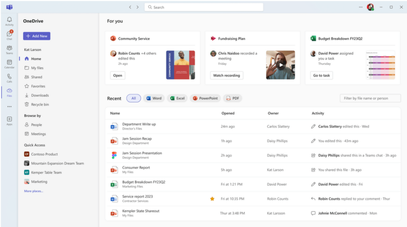Click in the Search box
The height and width of the screenshot is (227, 407).
[204, 7]
